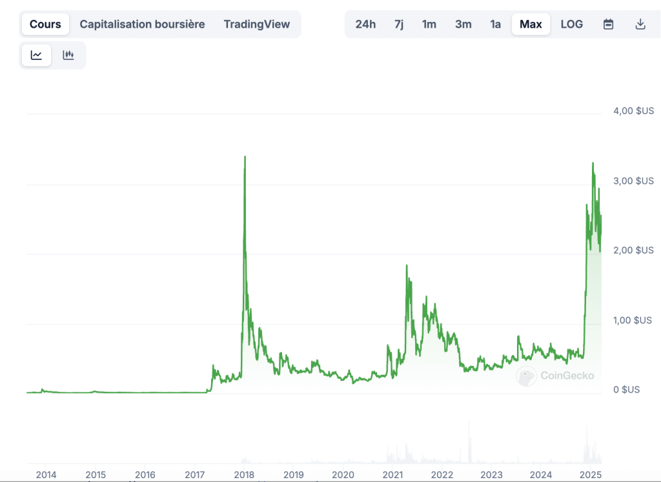Set the chart range to 3m
This screenshot has width=661, height=482.
coord(463,24)
